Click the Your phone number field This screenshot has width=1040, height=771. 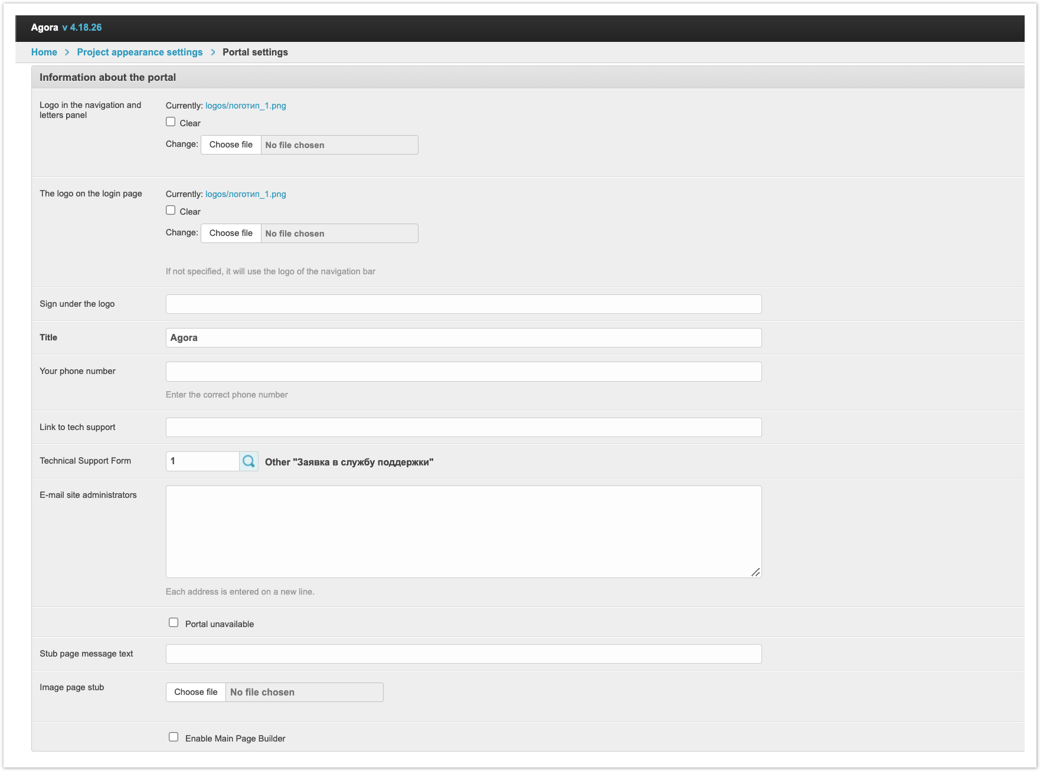tap(463, 372)
